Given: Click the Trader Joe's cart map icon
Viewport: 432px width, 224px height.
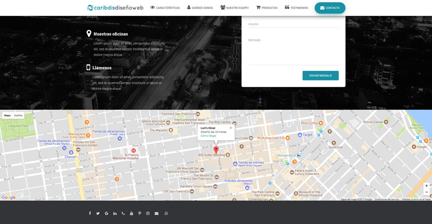Looking at the screenshot, I should 119,139.
